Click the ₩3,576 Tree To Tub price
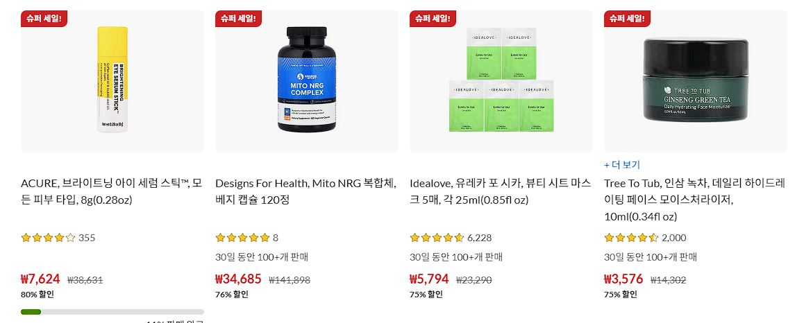 [x=623, y=279]
